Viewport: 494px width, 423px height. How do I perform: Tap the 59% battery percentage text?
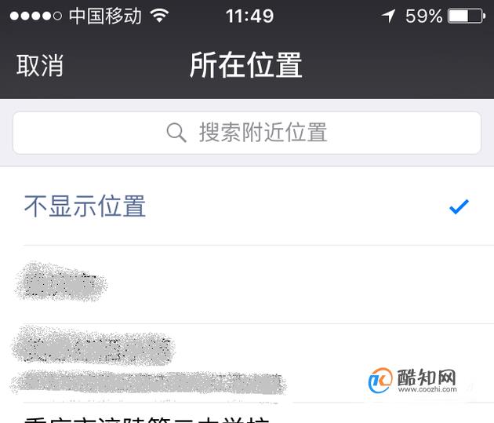(x=424, y=16)
